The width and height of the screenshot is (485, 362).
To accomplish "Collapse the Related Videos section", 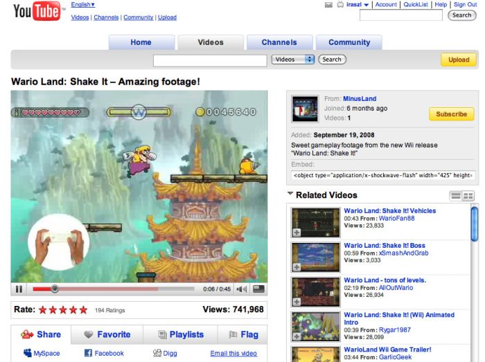I will point(290,194).
